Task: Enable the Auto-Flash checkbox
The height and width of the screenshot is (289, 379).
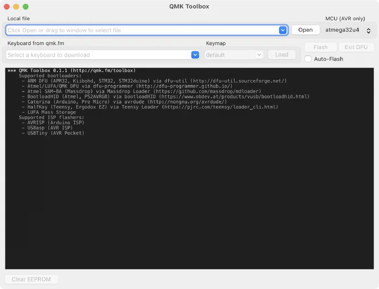Action: coord(308,59)
